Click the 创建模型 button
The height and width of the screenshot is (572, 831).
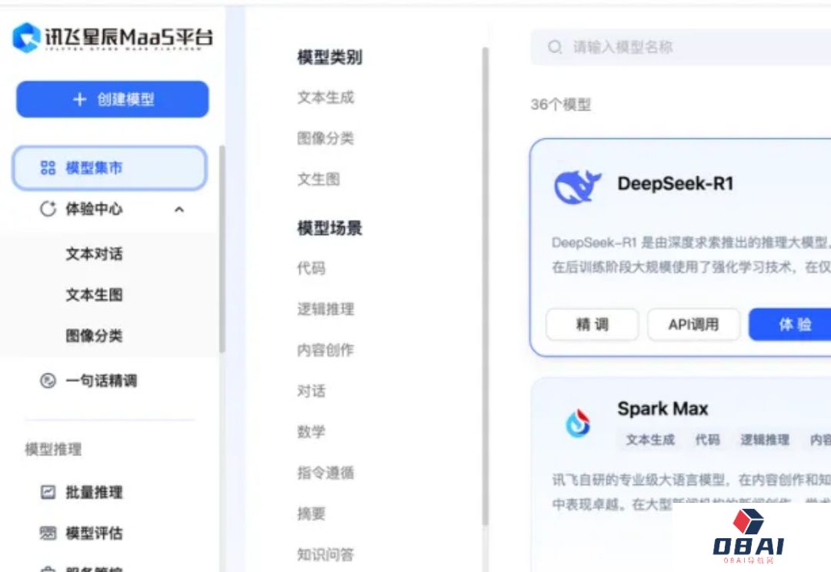pos(112,99)
